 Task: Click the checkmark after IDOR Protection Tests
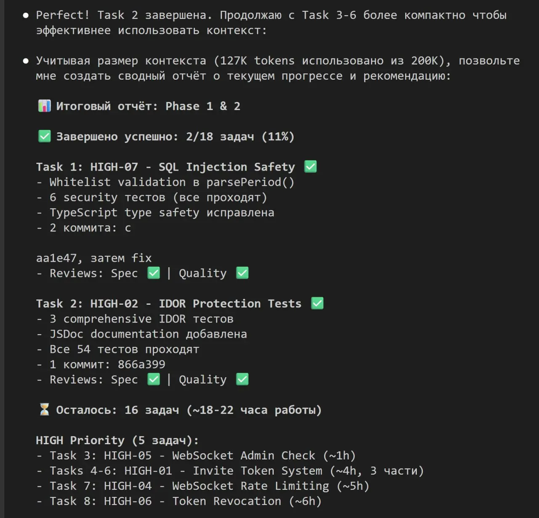click(x=317, y=303)
